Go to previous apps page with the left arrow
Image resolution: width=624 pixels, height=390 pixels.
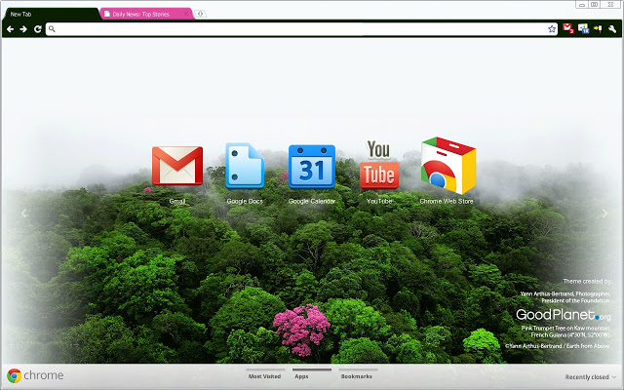[x=24, y=214]
